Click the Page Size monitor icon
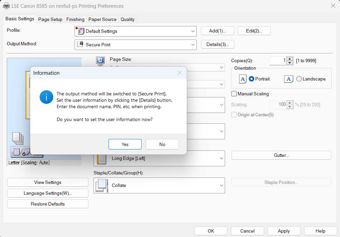 [100, 61]
